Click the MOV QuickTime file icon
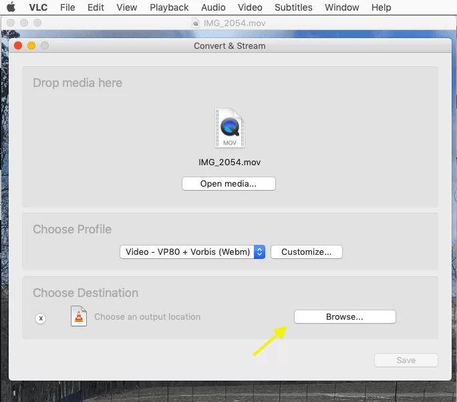The width and height of the screenshot is (457, 402). [x=230, y=128]
